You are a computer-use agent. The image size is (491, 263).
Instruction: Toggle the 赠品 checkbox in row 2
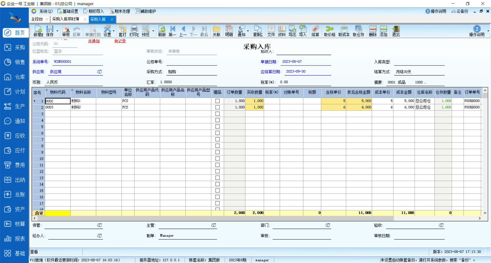[217, 107]
